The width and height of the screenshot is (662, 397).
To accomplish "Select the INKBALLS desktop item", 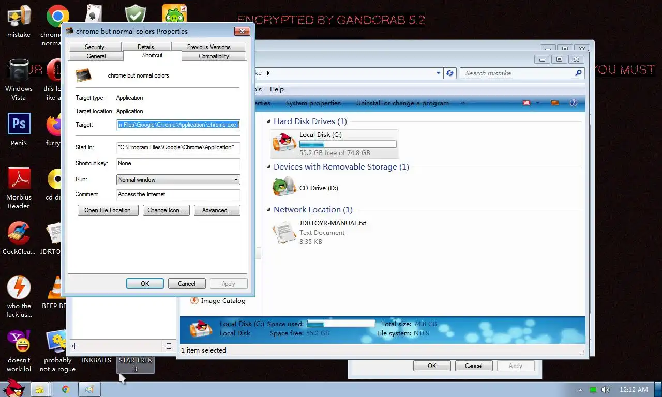I will click(96, 360).
